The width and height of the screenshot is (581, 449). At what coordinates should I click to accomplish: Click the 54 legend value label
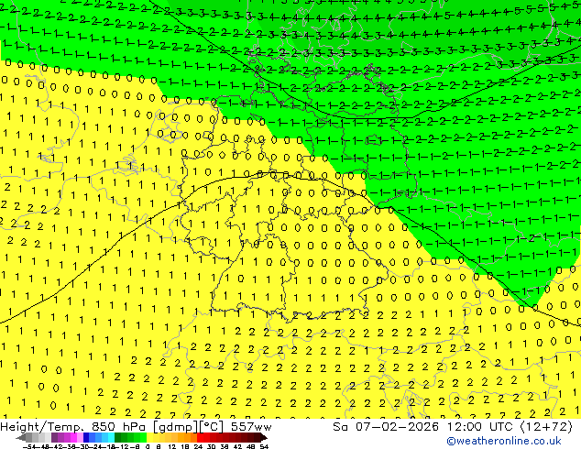click(264, 446)
